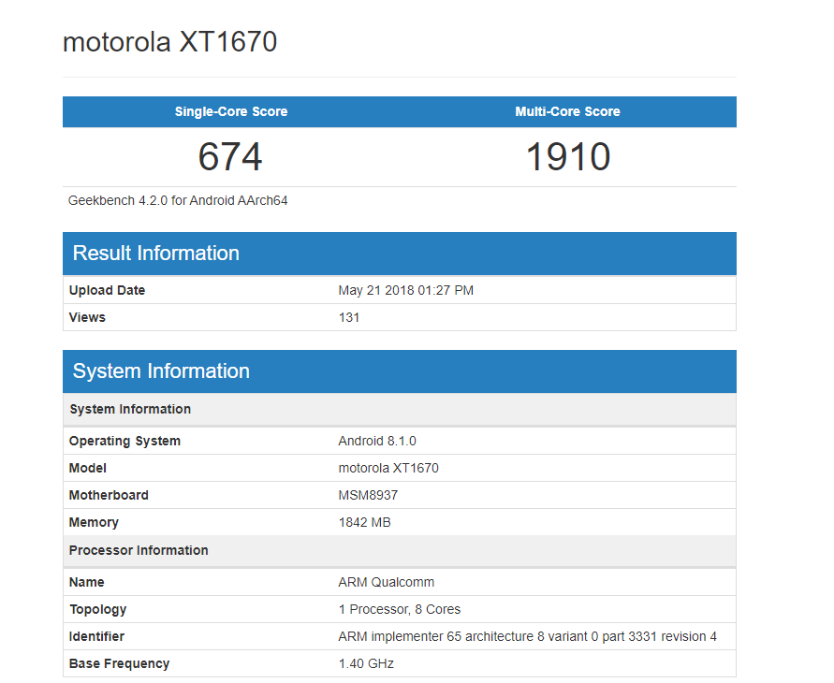Select the "Multi-Core Score" column header

[567, 111]
